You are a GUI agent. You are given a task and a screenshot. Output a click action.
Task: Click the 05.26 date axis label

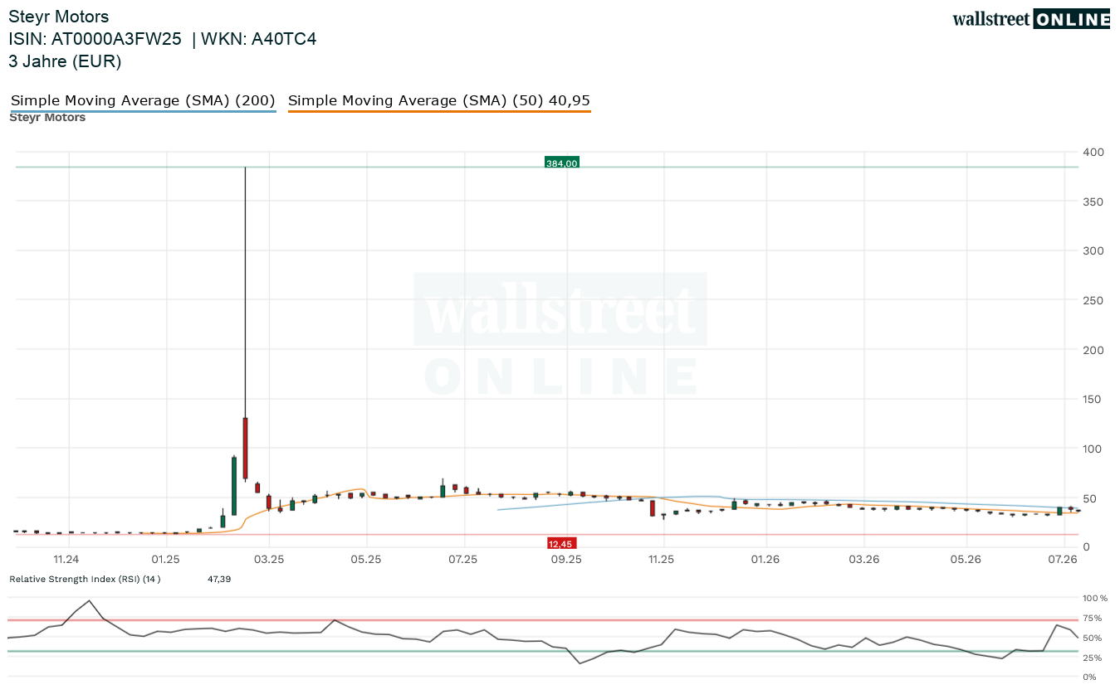coord(966,560)
